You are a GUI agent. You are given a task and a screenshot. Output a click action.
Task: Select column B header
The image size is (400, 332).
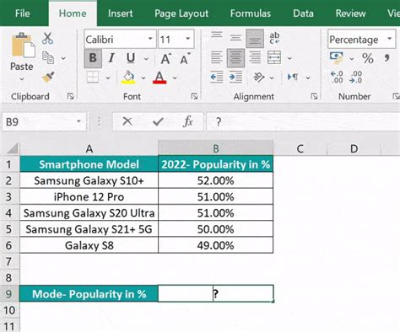tap(216, 148)
